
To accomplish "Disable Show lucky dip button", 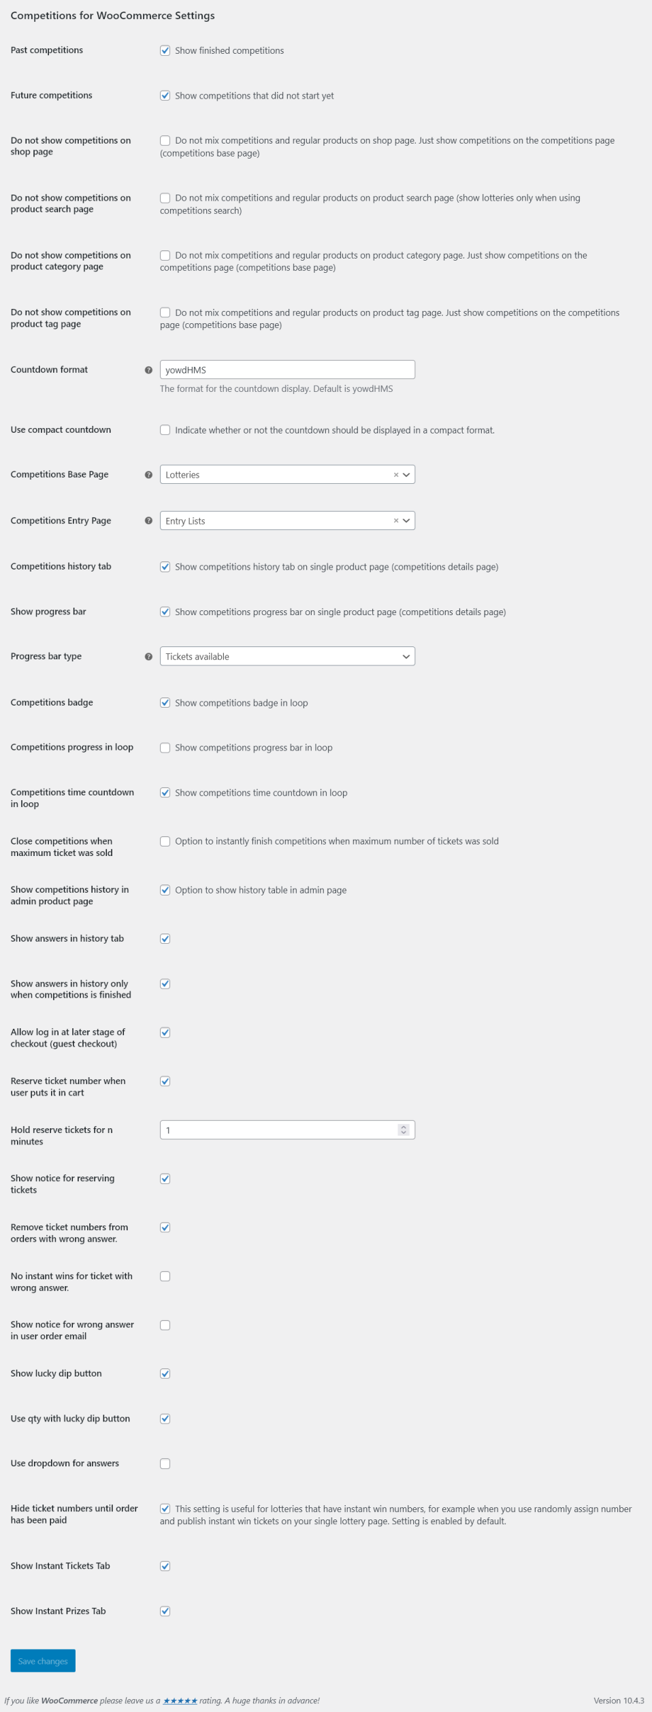I will pos(165,1373).
